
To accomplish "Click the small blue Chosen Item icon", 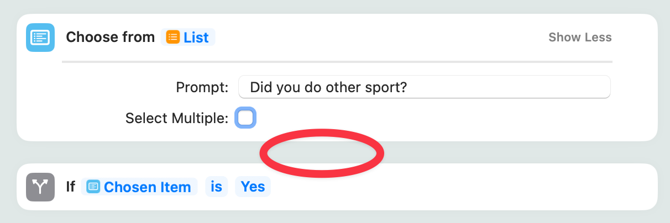I will coord(93,187).
